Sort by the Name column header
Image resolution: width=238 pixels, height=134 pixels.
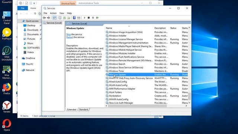click(x=129, y=28)
